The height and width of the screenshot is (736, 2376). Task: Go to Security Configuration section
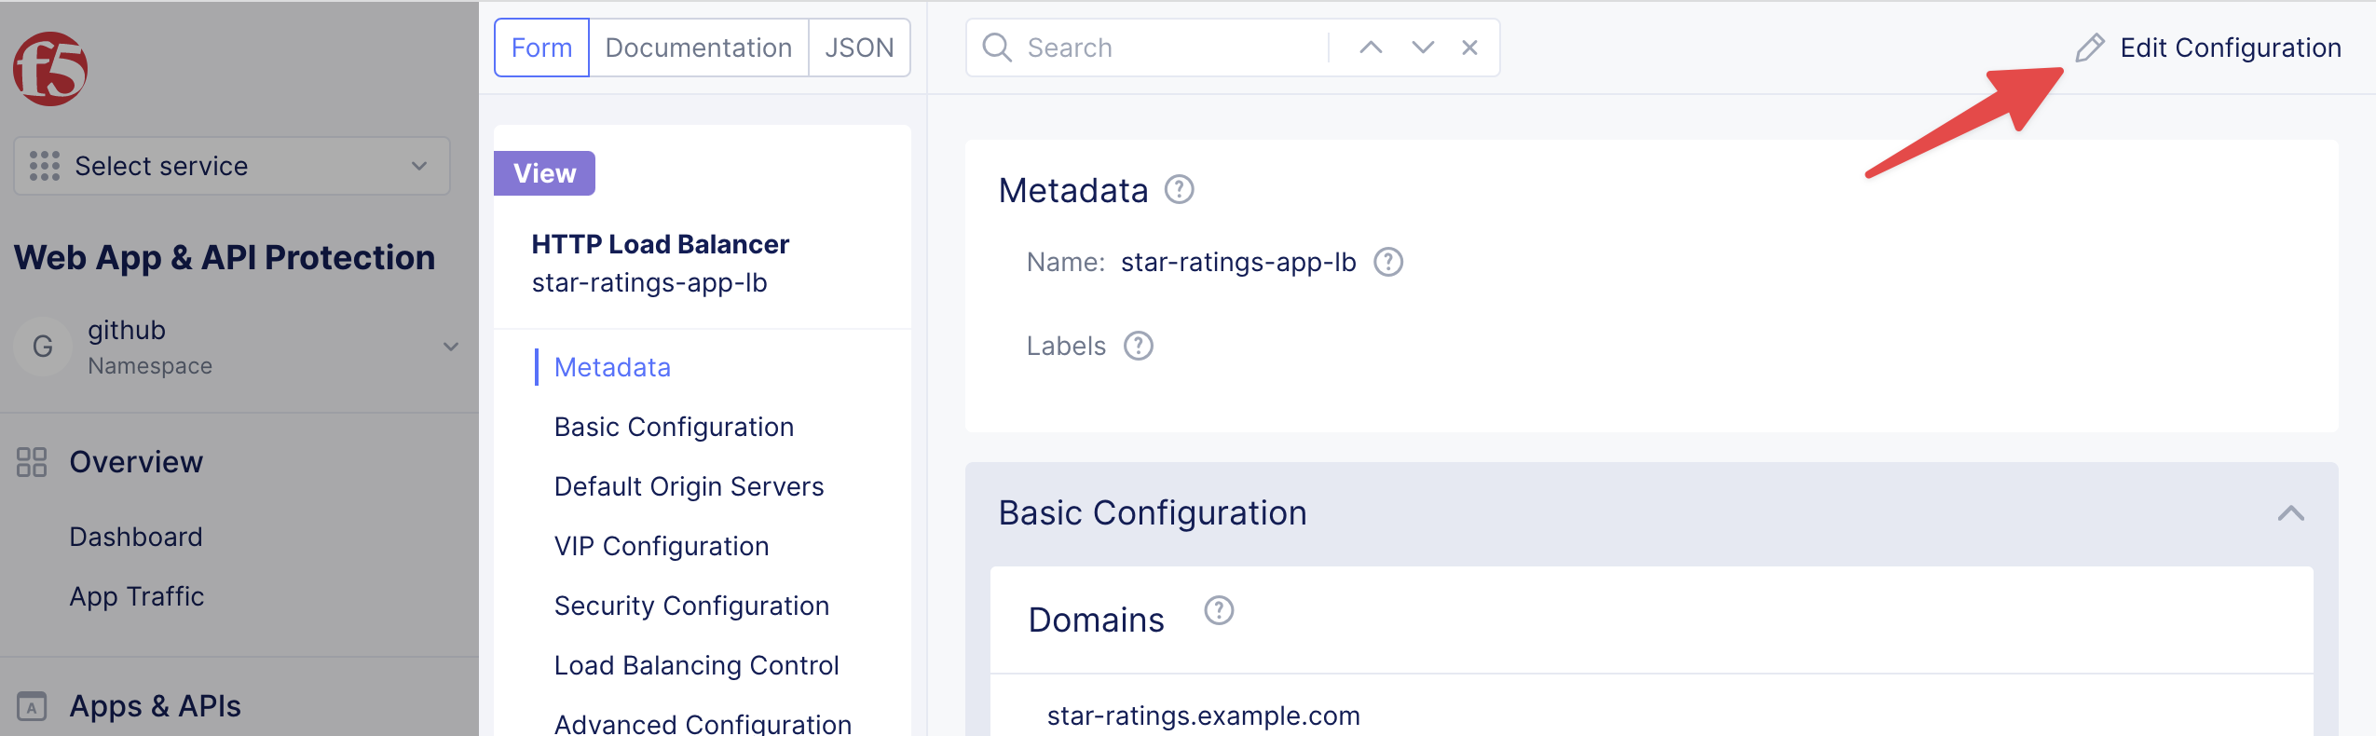[x=691, y=606]
